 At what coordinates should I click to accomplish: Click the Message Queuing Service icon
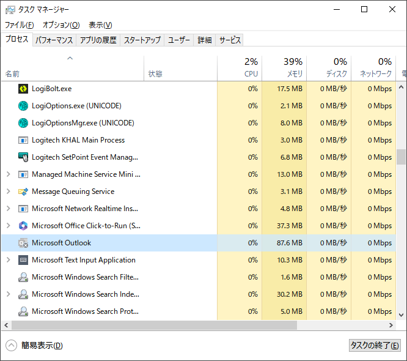pyautogui.click(x=23, y=192)
